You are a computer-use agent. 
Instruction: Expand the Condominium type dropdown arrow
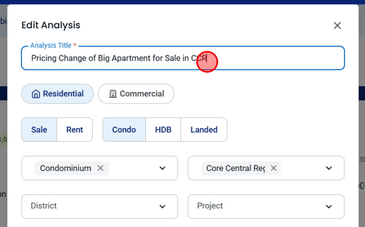[163, 168]
